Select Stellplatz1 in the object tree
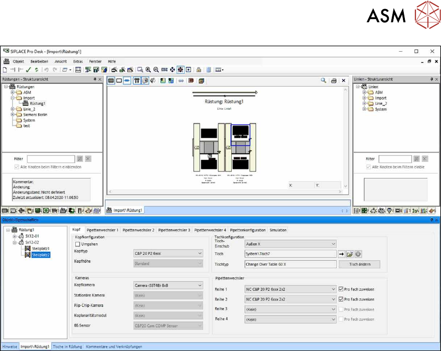 click(x=41, y=248)
